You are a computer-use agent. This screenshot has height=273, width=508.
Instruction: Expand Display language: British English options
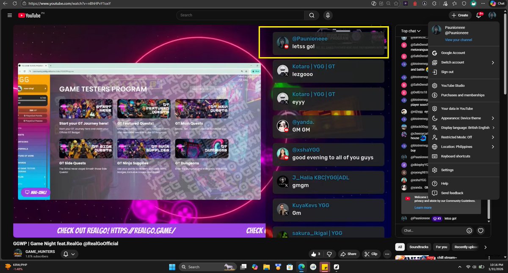coord(464,128)
